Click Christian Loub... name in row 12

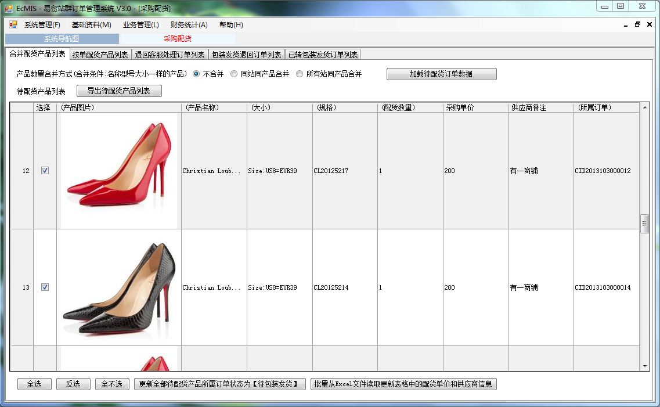[214, 171]
